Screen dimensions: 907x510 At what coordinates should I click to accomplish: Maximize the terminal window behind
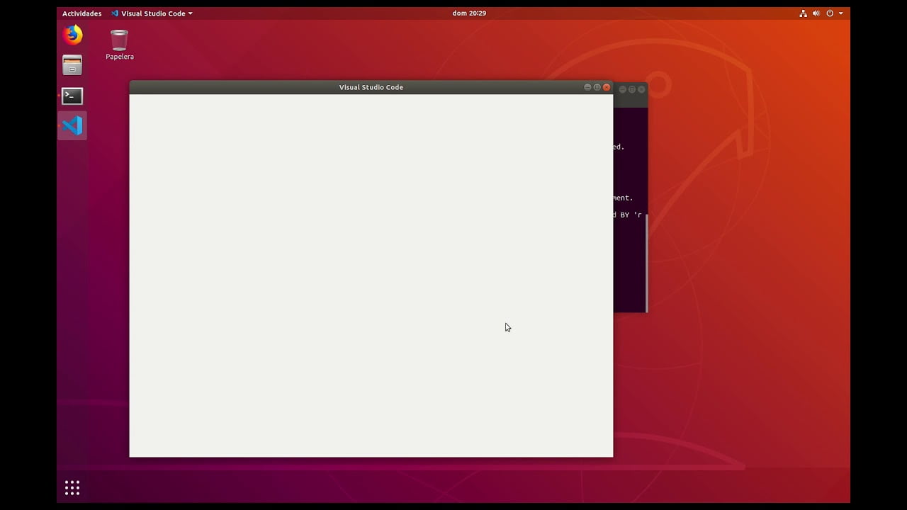tap(632, 89)
